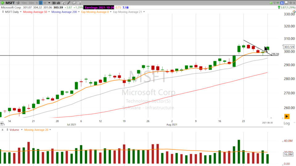Close the Volume pane with X

pos(2,130)
